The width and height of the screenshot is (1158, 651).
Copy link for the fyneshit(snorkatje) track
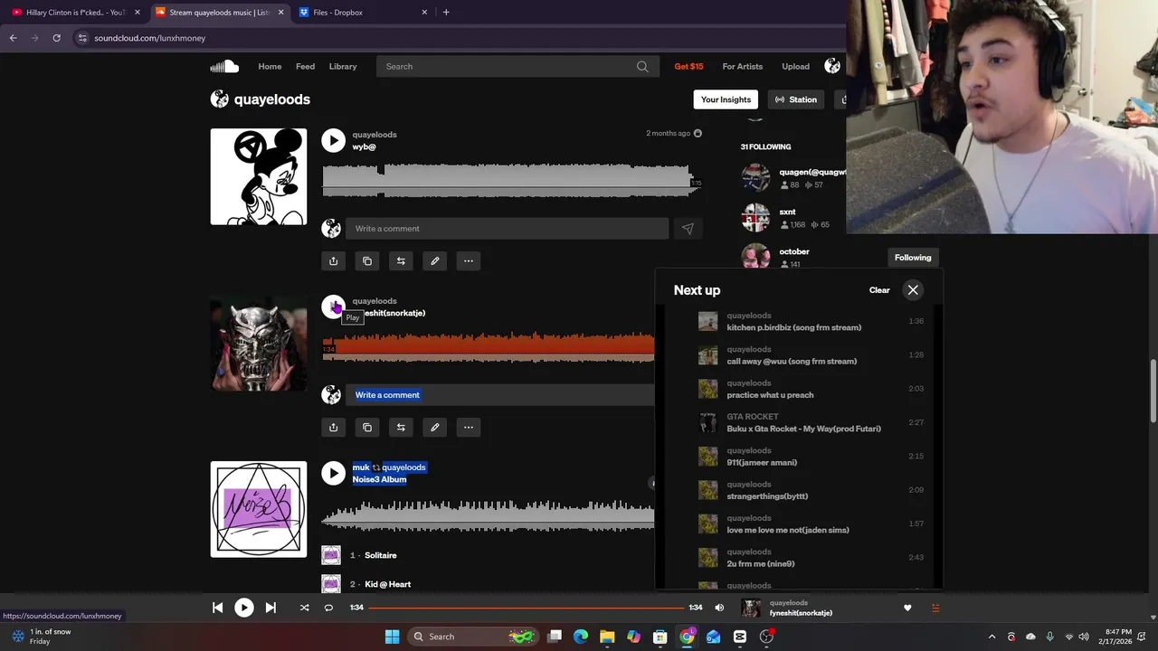(x=367, y=428)
